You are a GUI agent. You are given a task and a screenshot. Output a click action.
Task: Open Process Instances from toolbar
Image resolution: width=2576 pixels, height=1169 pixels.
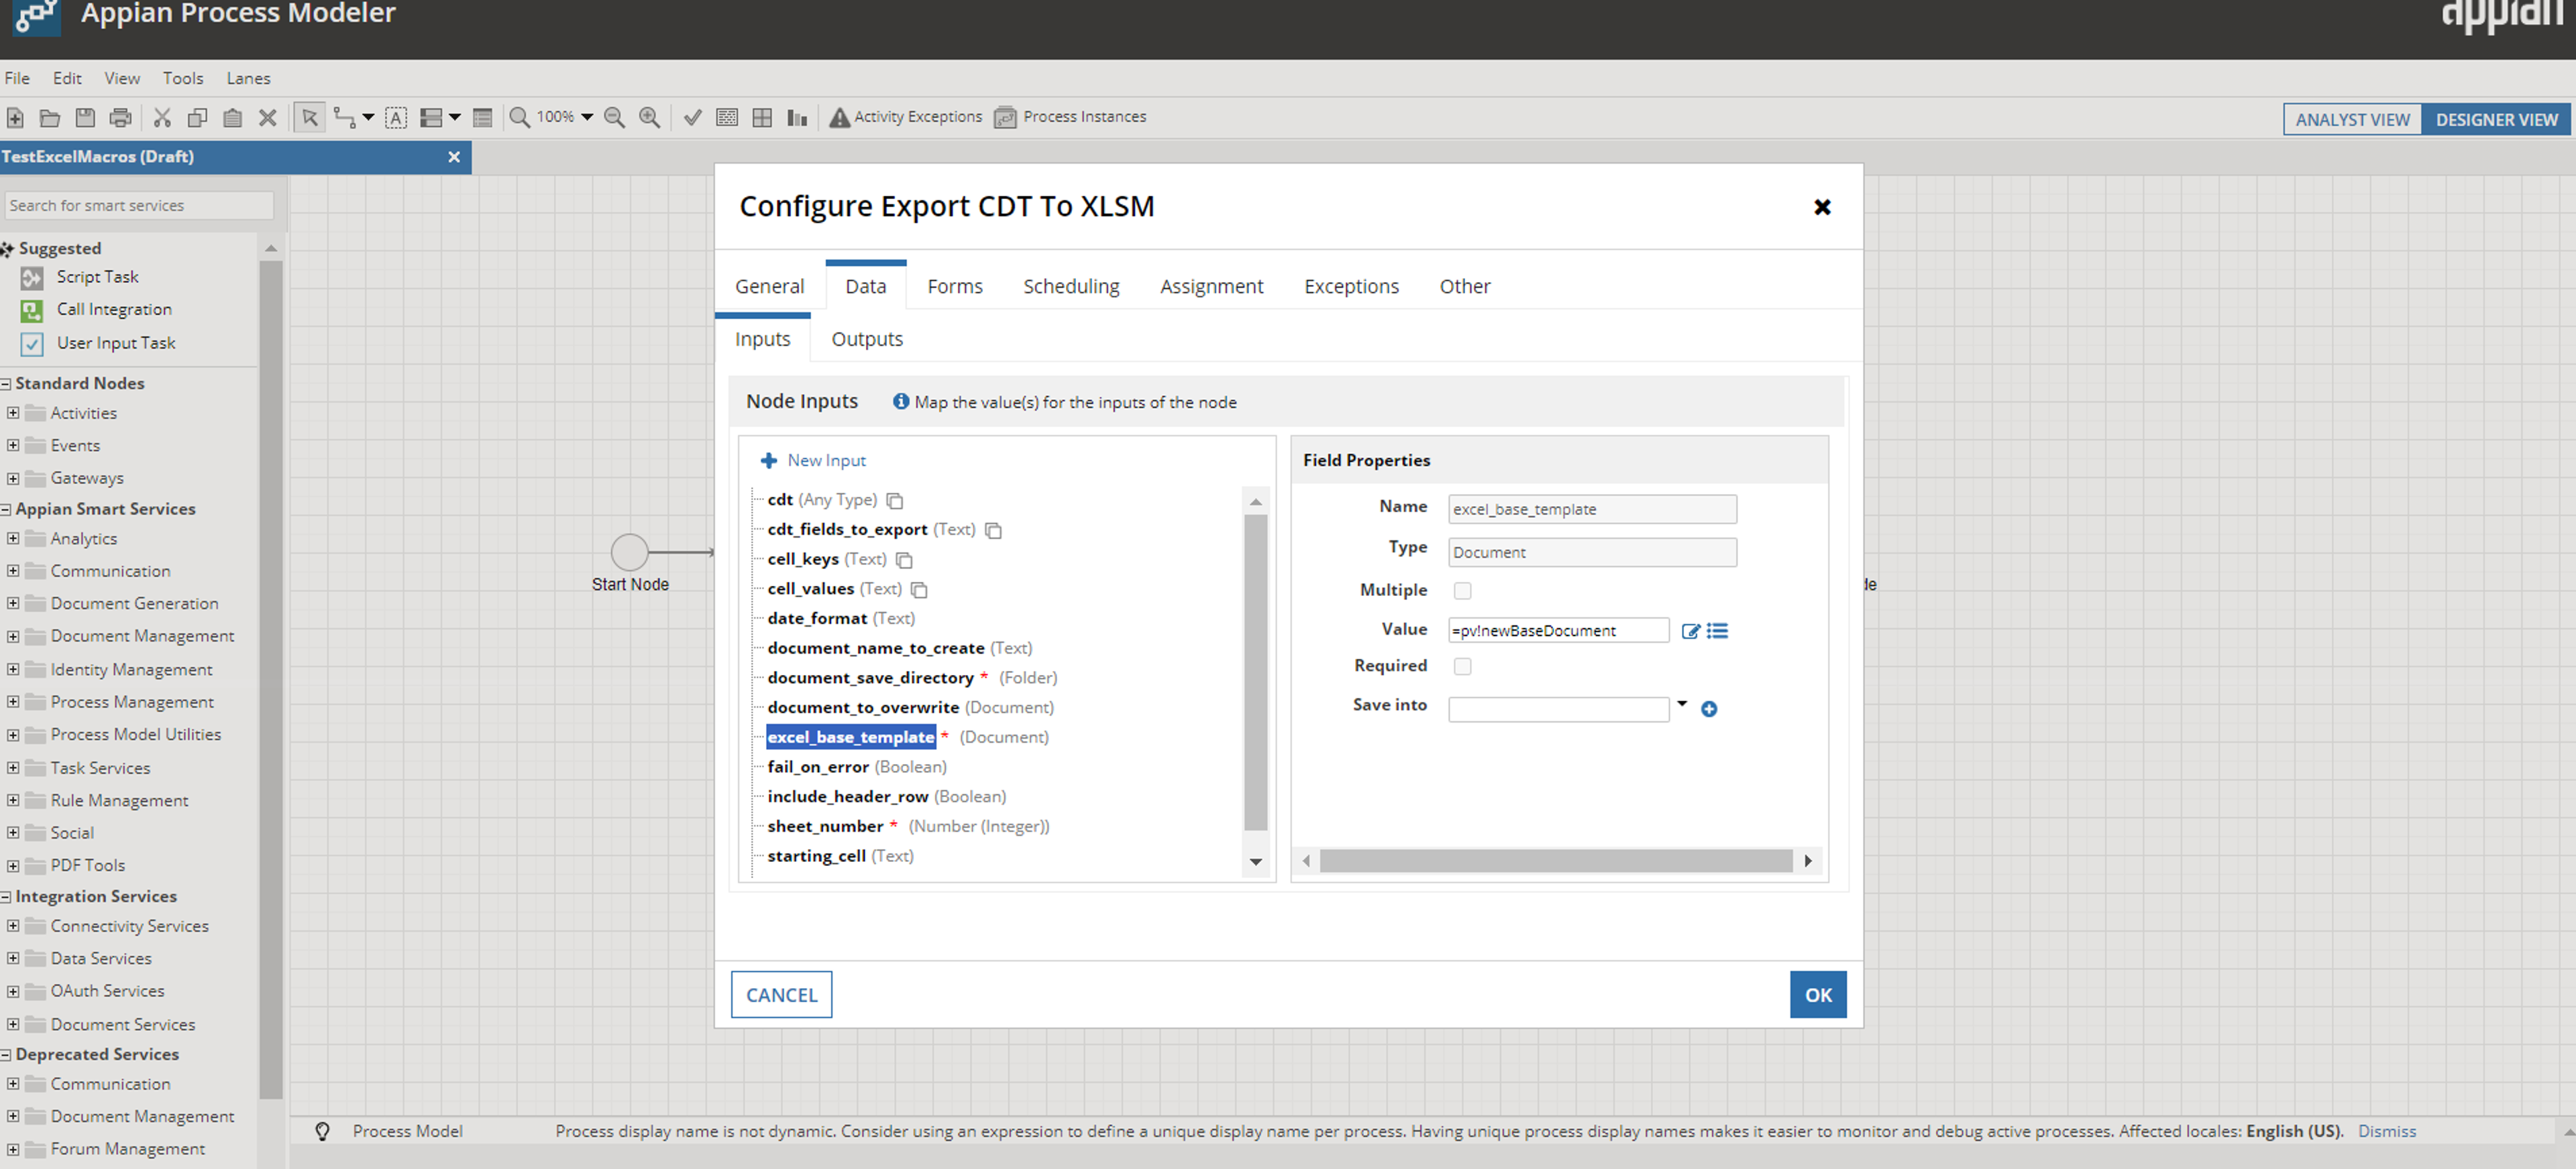click(x=1071, y=117)
